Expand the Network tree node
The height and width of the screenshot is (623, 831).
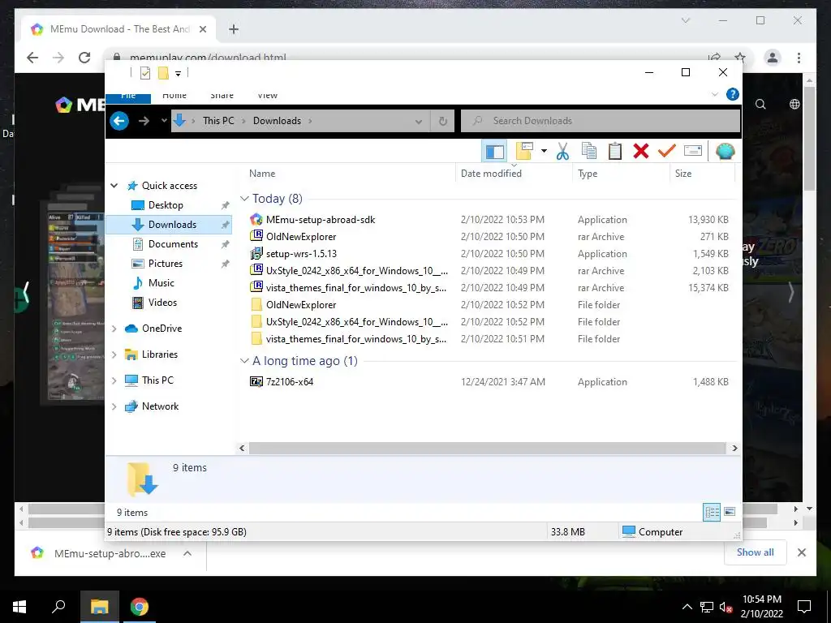pyautogui.click(x=114, y=406)
